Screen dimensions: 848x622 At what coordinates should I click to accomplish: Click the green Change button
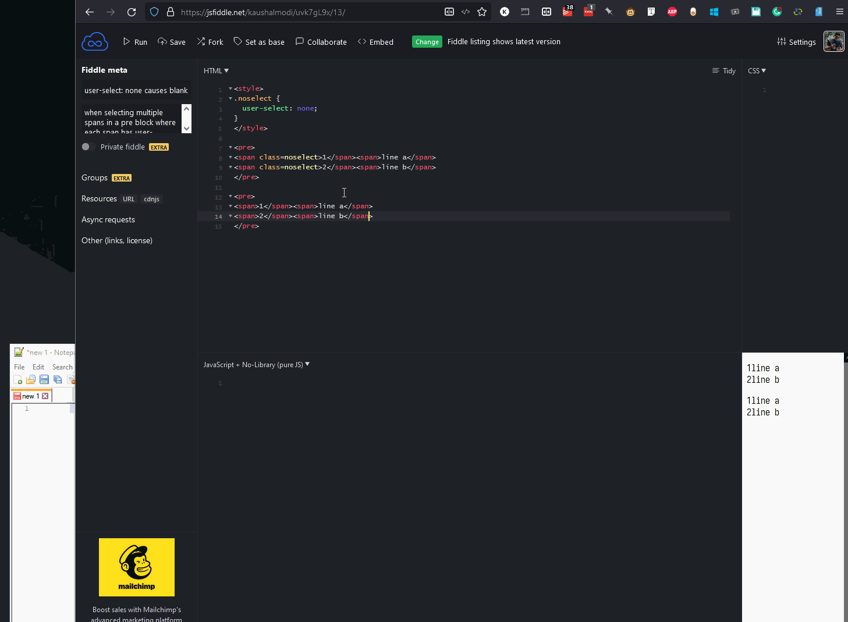click(427, 41)
